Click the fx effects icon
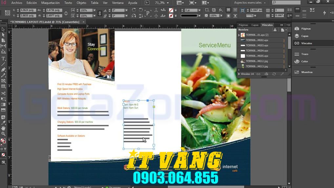The image size is (334, 188). (x=220, y=10)
